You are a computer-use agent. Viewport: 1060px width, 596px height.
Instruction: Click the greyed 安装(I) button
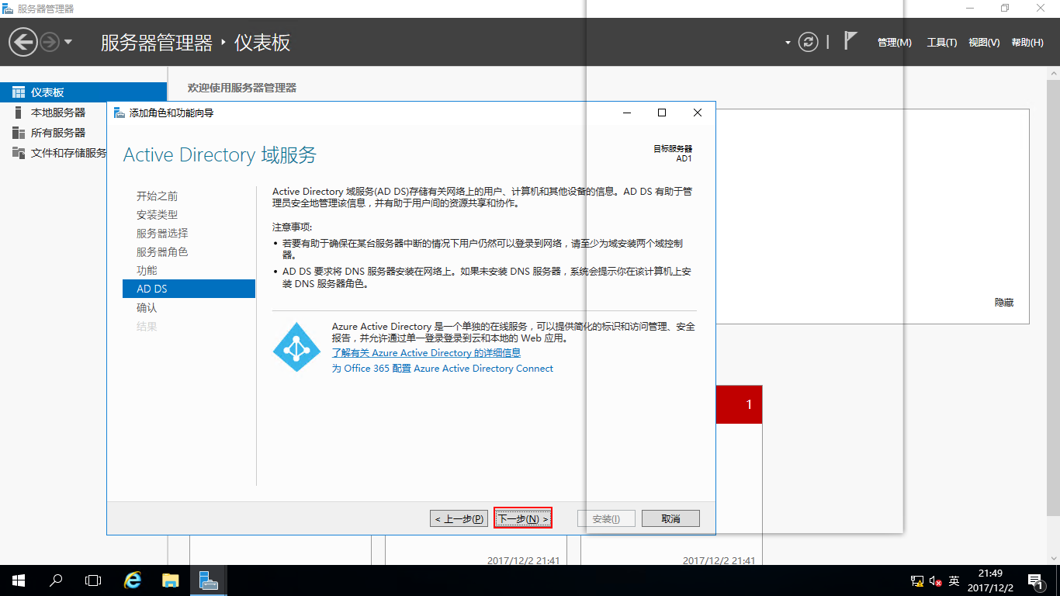[x=606, y=518]
